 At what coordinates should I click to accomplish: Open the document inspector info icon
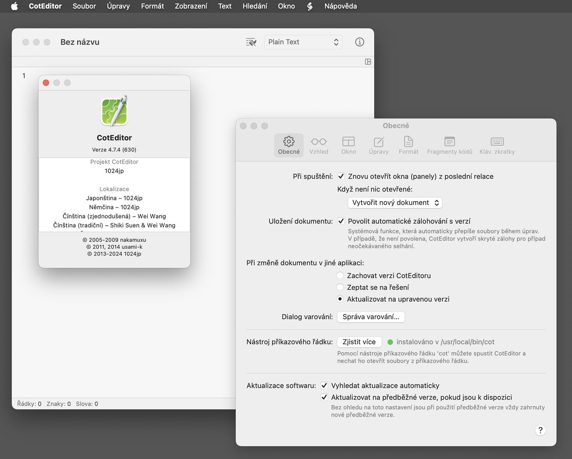pos(360,42)
